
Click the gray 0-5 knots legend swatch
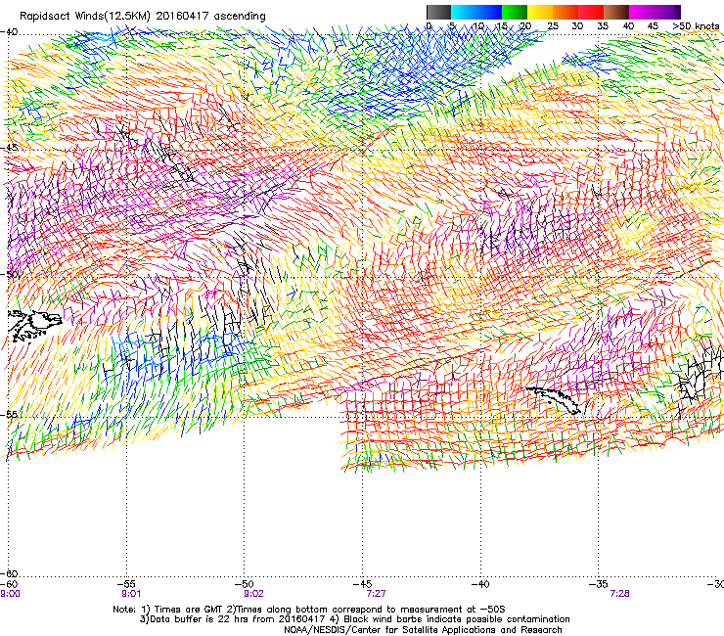point(438,12)
